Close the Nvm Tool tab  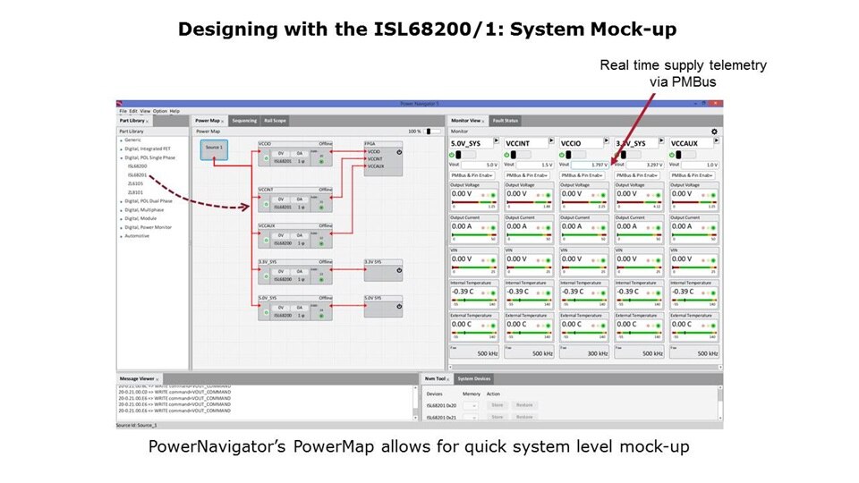click(448, 379)
